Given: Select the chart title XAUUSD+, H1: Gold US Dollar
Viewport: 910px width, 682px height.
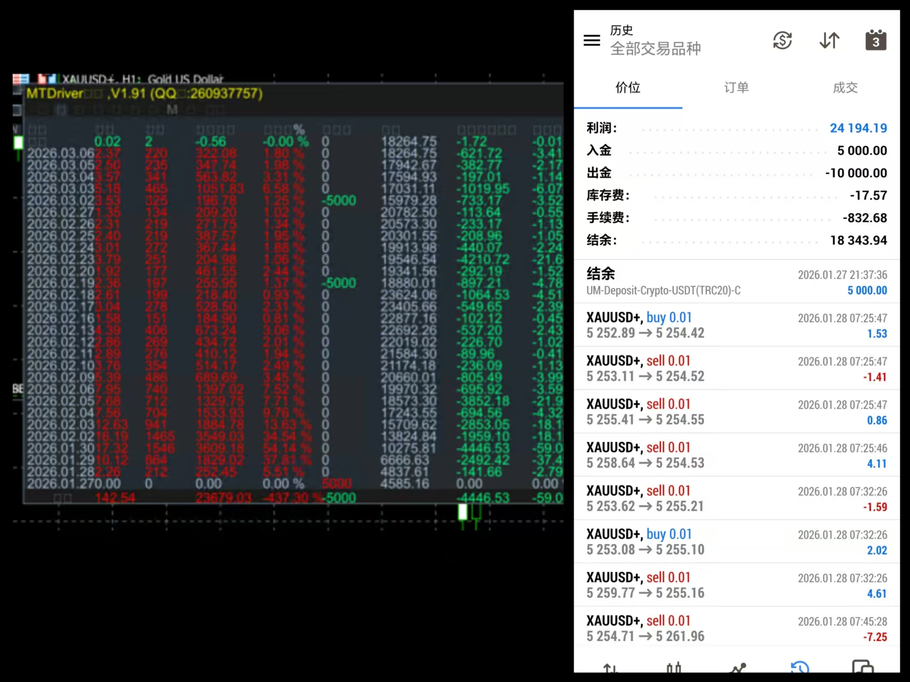Looking at the screenshot, I should 142,79.
